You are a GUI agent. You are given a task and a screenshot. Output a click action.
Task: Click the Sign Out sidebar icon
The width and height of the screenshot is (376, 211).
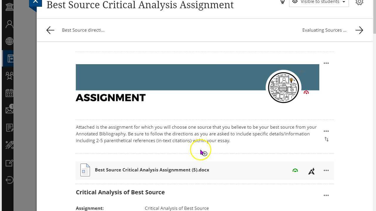(9, 180)
